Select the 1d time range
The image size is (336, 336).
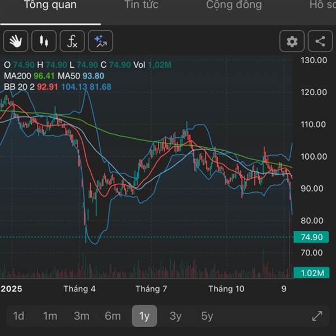(18, 316)
